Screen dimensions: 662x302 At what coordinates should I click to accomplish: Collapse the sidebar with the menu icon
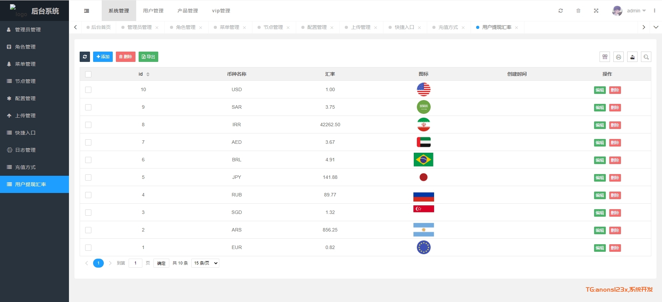(87, 11)
